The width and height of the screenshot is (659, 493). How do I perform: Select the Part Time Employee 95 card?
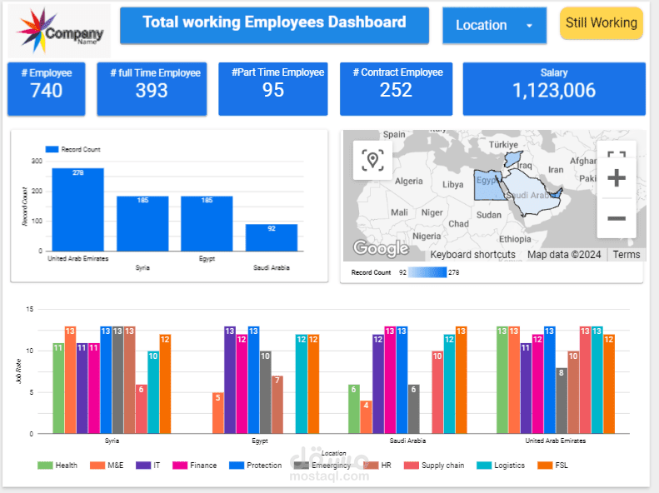coord(272,88)
